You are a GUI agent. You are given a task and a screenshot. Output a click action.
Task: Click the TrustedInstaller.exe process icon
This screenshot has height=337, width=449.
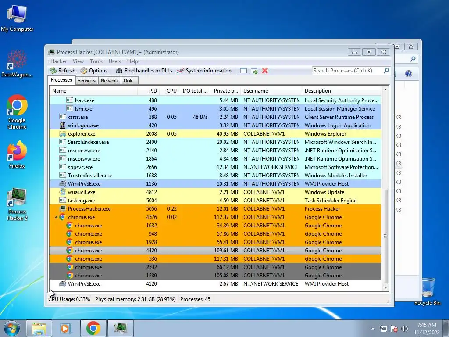(62, 175)
